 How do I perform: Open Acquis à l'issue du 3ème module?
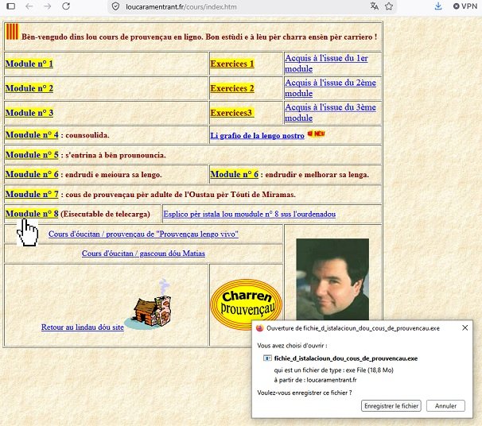tap(330, 112)
